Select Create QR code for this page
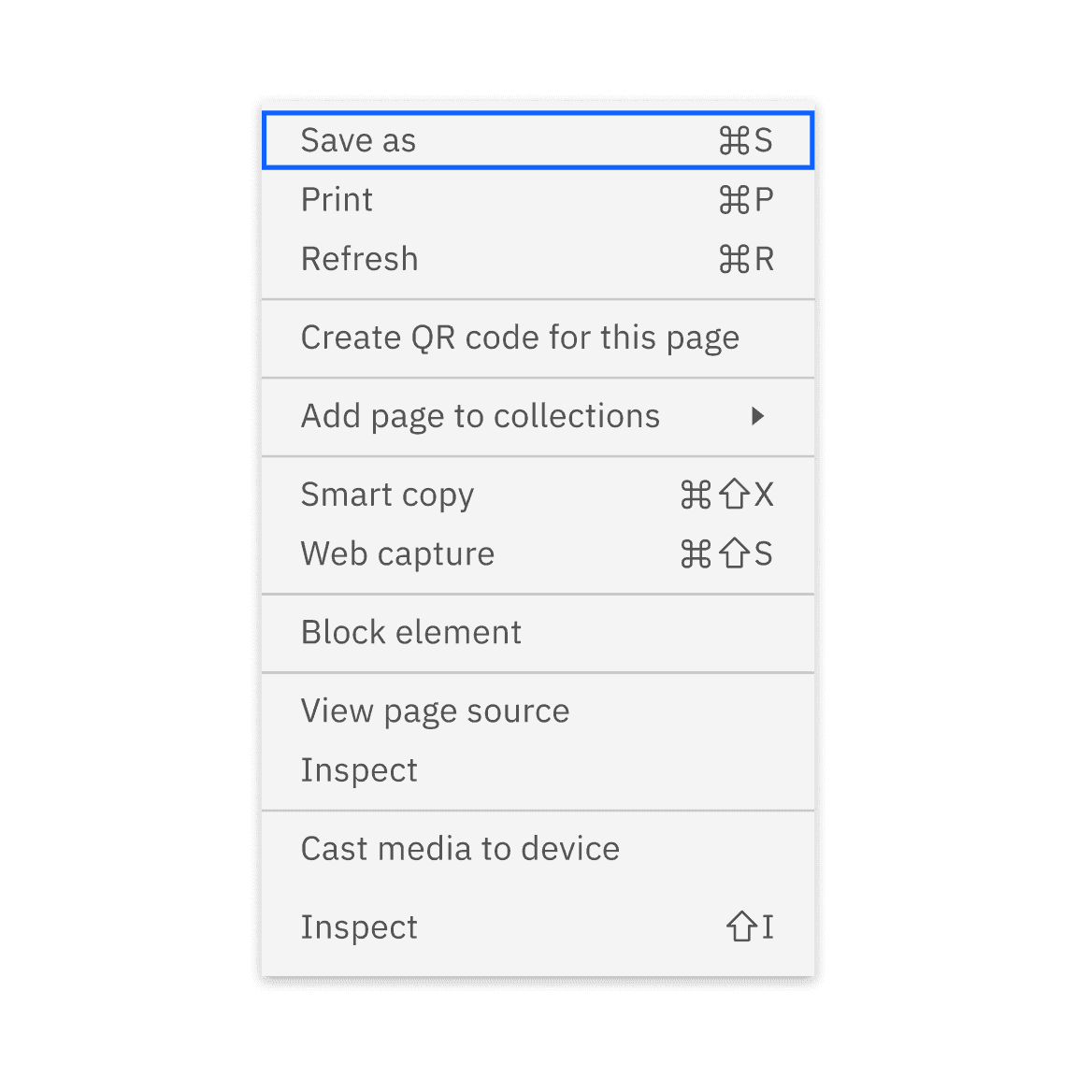This screenshot has height=1077, width=1077. pyautogui.click(x=520, y=337)
